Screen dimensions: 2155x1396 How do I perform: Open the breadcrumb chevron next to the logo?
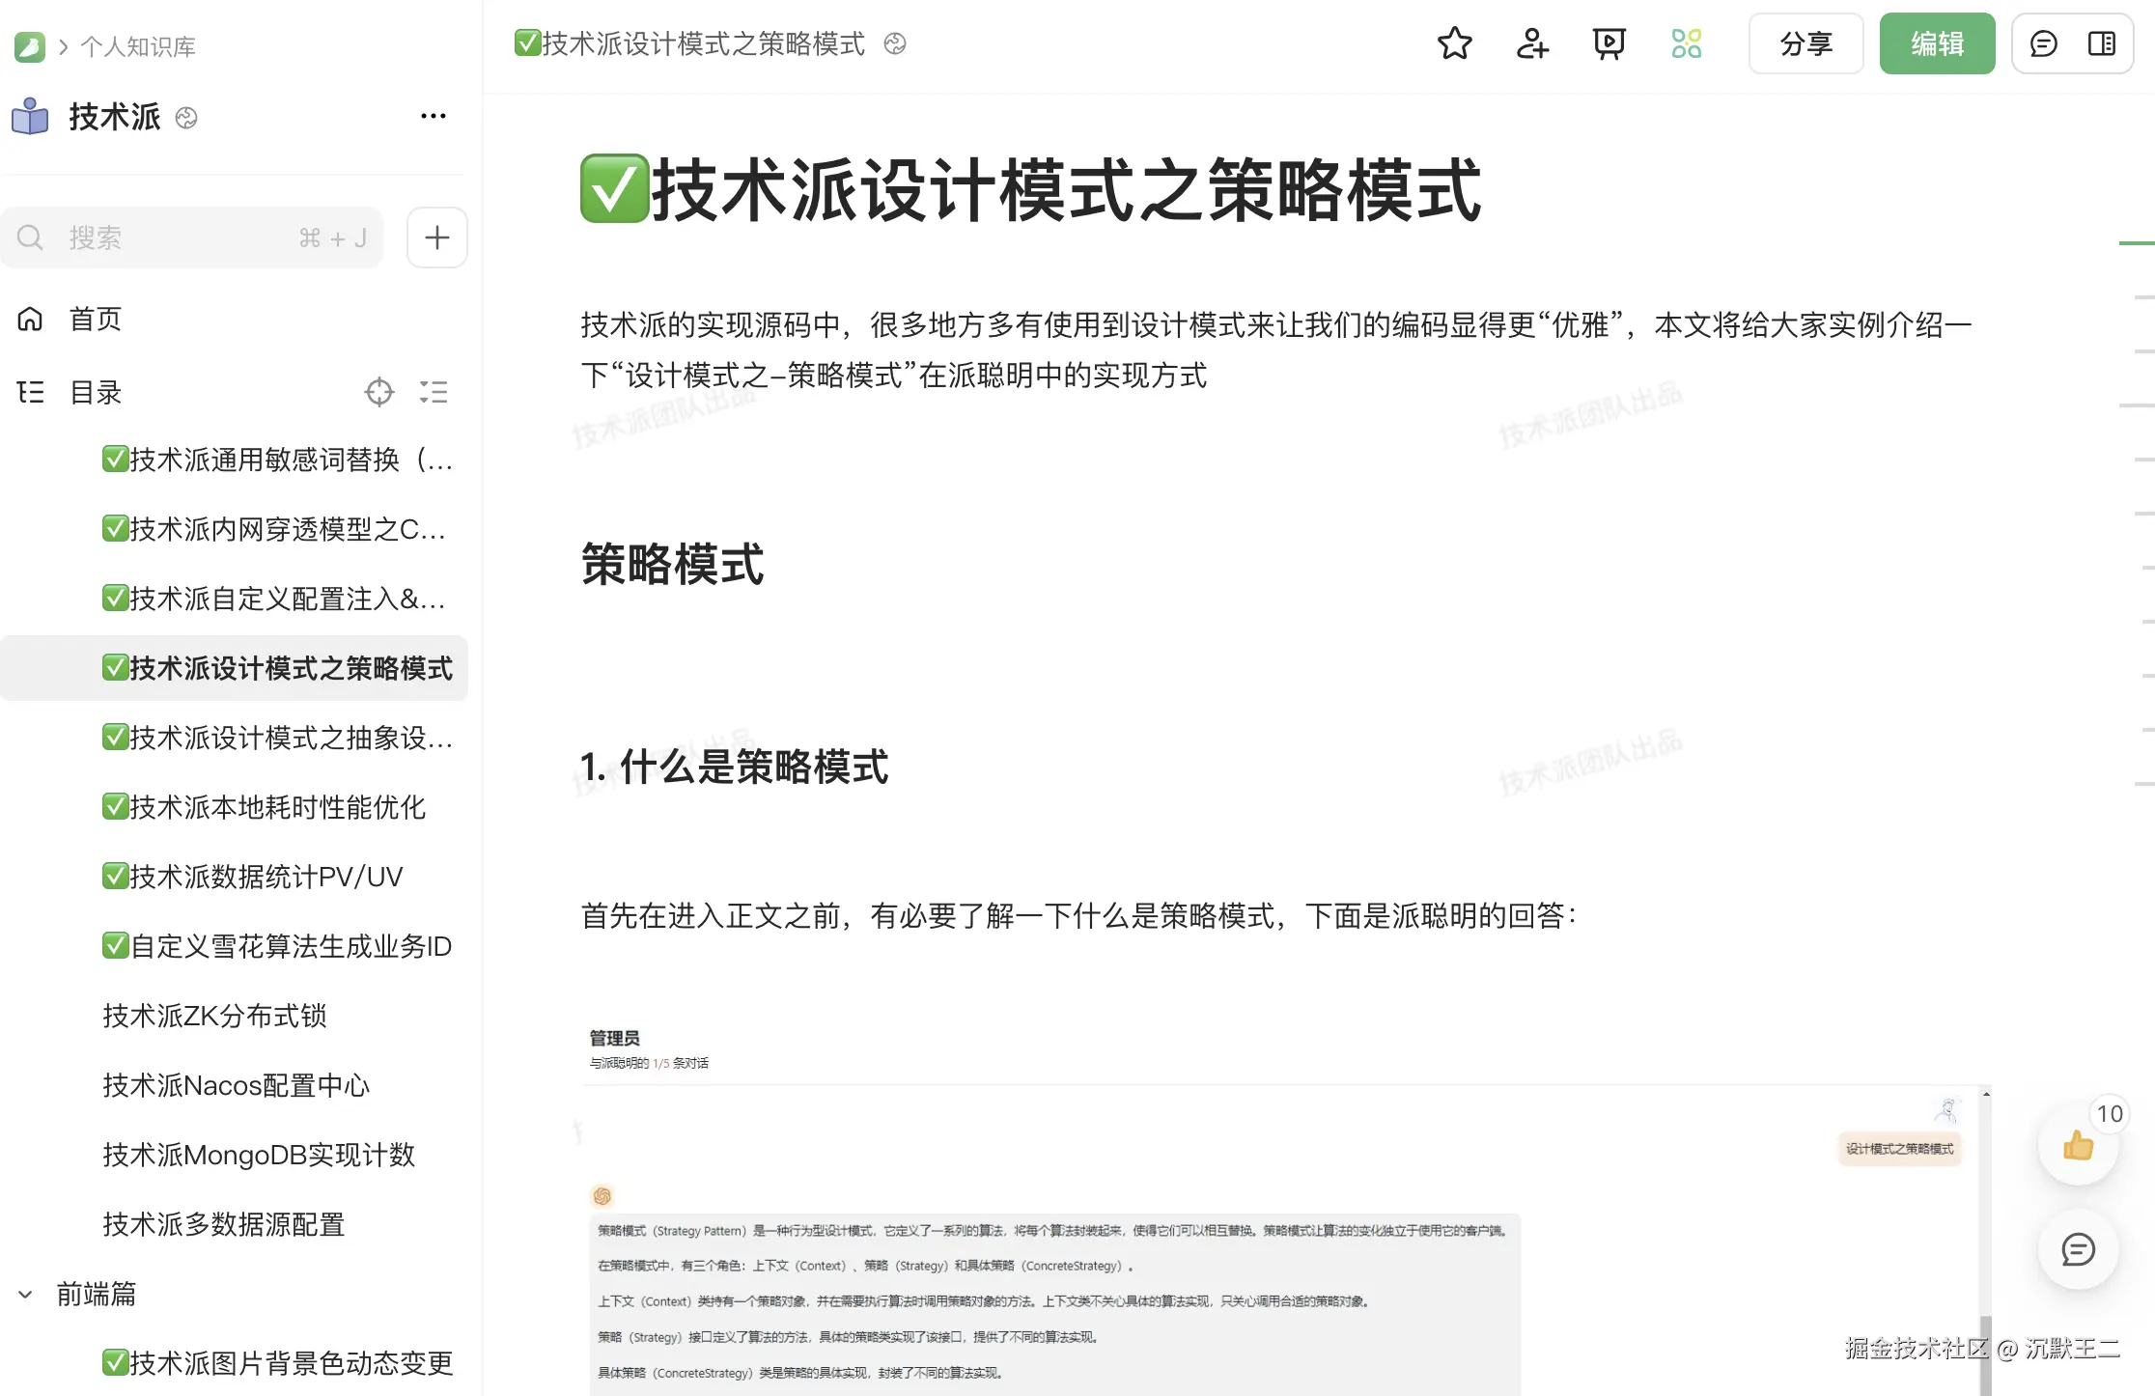point(62,44)
